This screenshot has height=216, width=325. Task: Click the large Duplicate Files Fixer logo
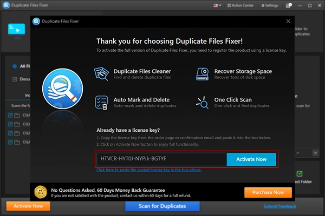(63, 89)
